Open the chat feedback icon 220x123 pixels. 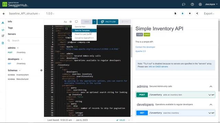[184, 4]
